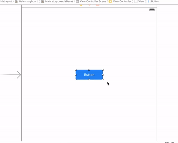This screenshot has height=143, width=178.
Task: Click the Button's top-right resize handle
Action: 103,70
